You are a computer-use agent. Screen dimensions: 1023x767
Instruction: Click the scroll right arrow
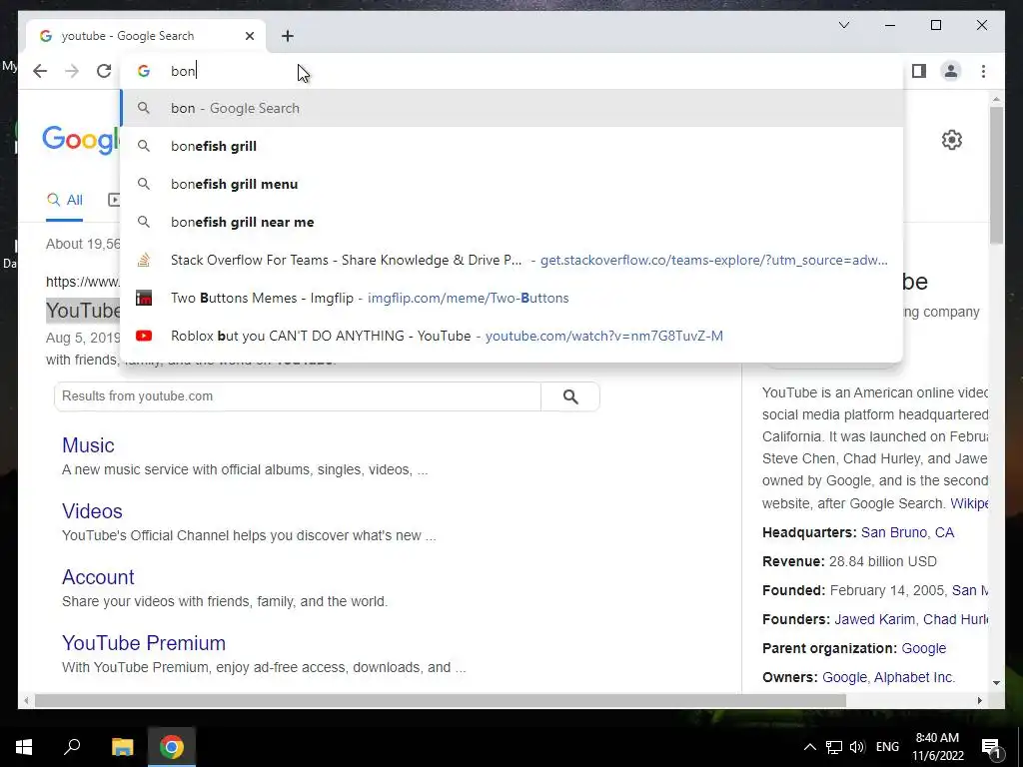(979, 700)
